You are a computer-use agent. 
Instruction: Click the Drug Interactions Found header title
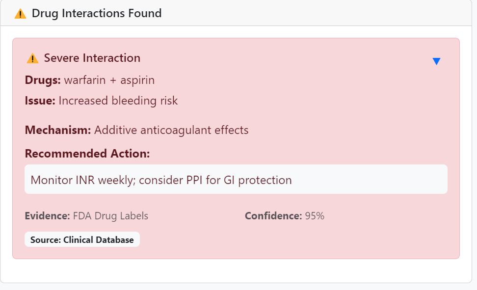point(97,13)
